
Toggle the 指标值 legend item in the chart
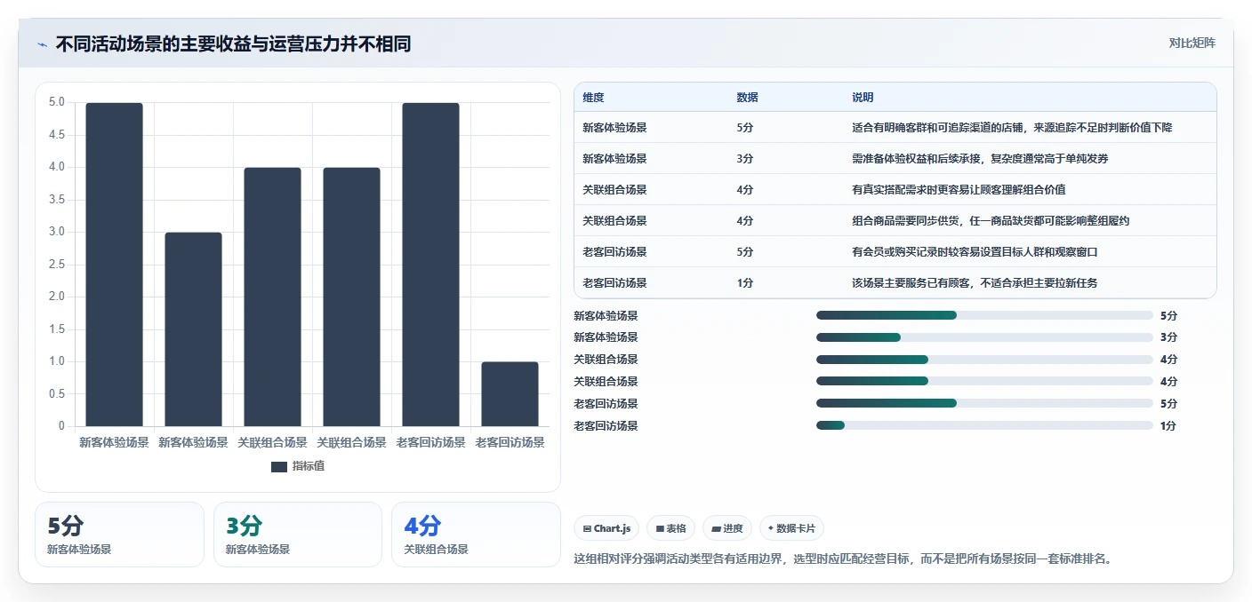[x=298, y=466]
